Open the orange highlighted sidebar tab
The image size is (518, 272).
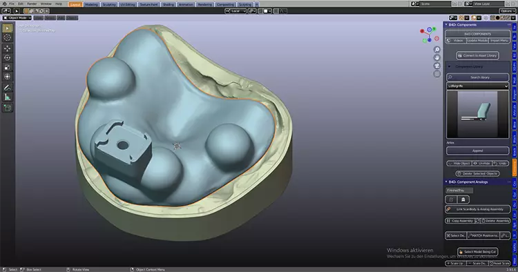pos(515,168)
